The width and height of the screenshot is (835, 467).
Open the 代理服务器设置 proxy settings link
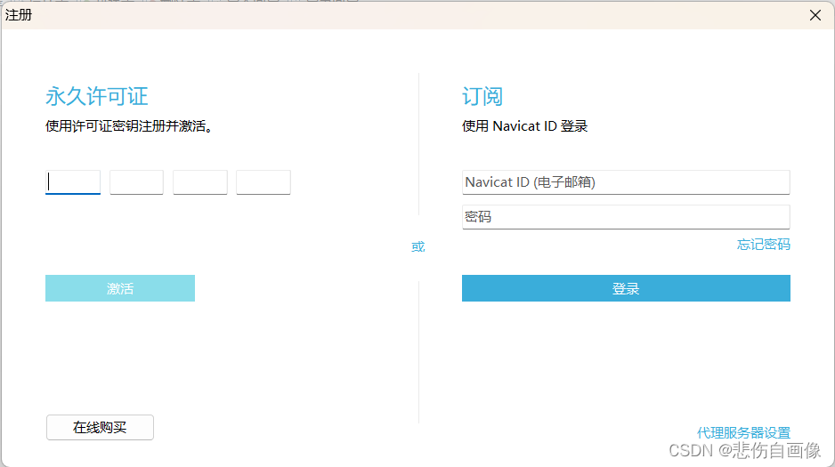click(743, 432)
